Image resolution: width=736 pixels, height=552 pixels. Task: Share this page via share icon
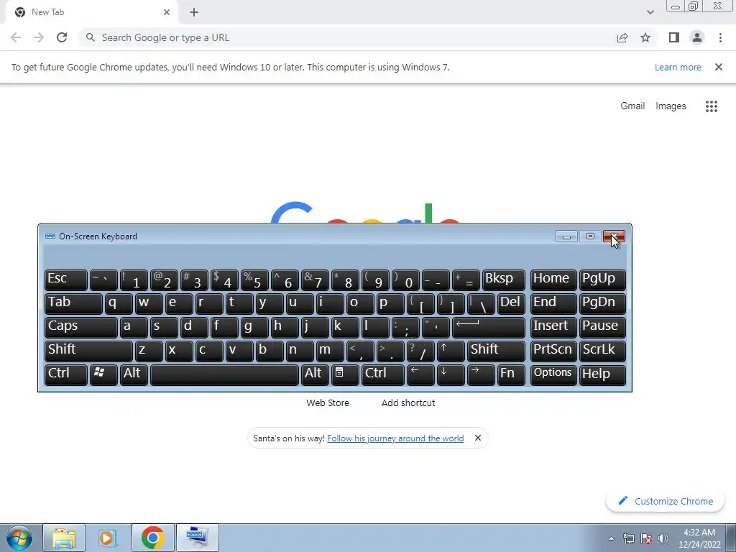tap(622, 37)
